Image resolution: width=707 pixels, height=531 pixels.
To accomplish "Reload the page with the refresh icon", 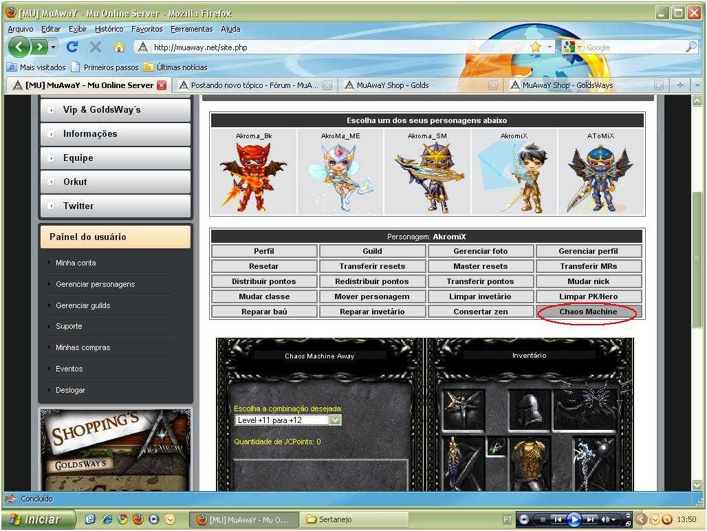I will point(72,47).
